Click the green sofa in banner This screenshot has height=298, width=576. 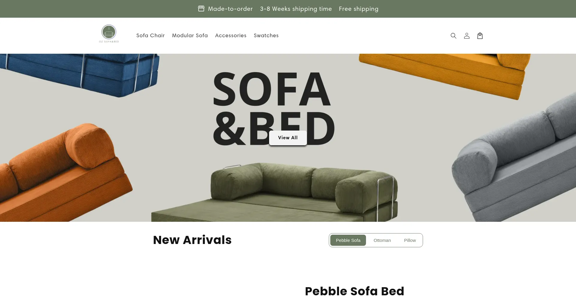point(274,192)
